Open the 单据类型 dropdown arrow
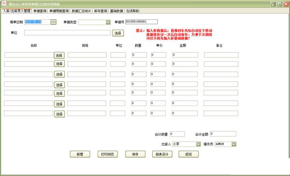290x176 pixels. [x=108, y=22]
